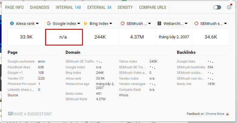Screen dimensions: 237x123
Task: Click the Google index n/a cell
Action: click(63, 37)
